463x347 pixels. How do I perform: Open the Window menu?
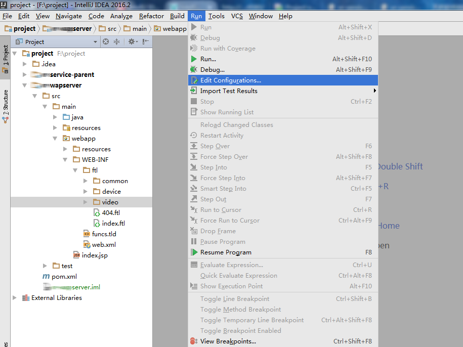[x=261, y=16]
